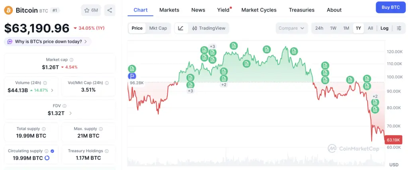Viewport: 408px width, 170px height.
Task: Select the Mkt Cap chart toggle
Action: tap(158, 28)
